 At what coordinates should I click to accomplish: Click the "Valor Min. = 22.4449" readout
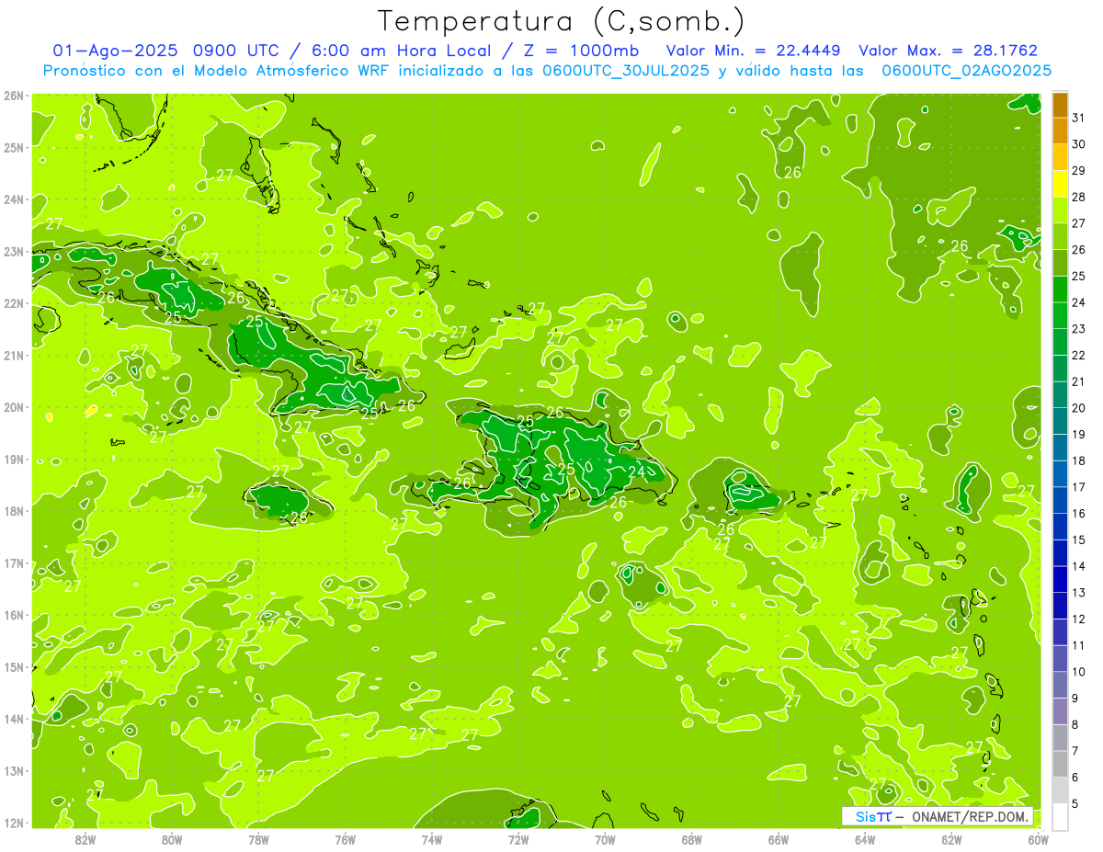tap(753, 51)
